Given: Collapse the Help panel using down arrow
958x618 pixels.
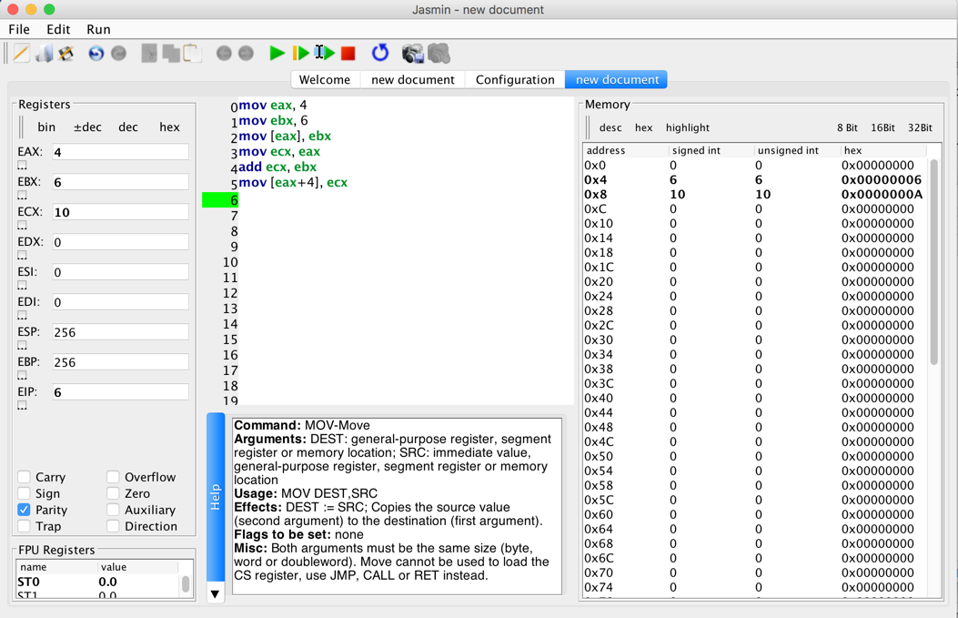Looking at the screenshot, I should pyautogui.click(x=216, y=593).
